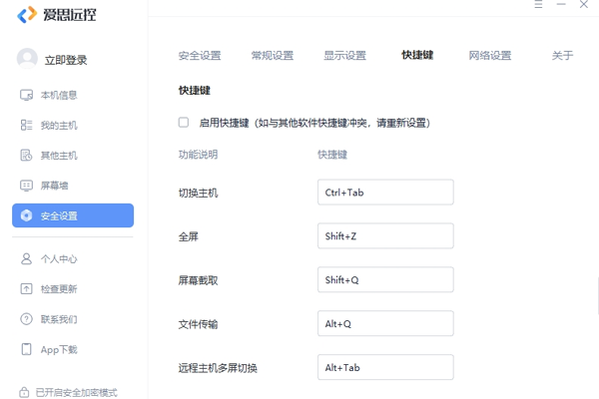Click the 安全设置 shield icon
Image resolution: width=599 pixels, height=399 pixels.
point(27,215)
